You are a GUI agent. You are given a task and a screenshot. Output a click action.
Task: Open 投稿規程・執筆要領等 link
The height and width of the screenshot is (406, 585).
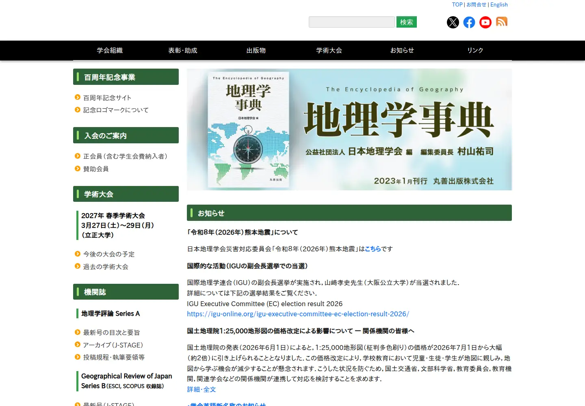tap(114, 357)
